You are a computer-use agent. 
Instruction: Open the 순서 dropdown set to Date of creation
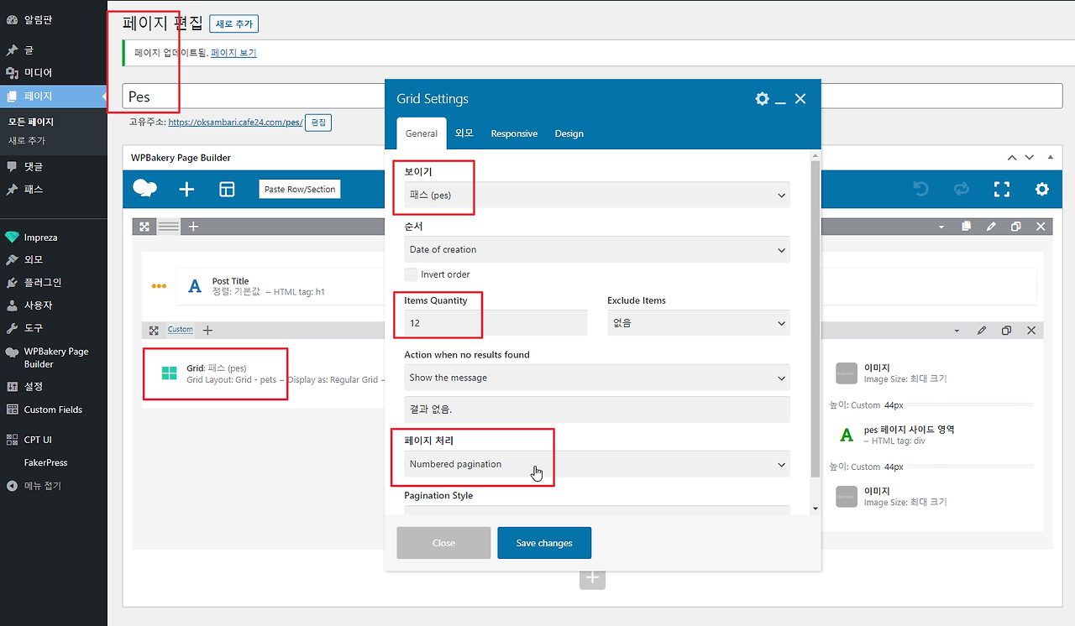[597, 249]
